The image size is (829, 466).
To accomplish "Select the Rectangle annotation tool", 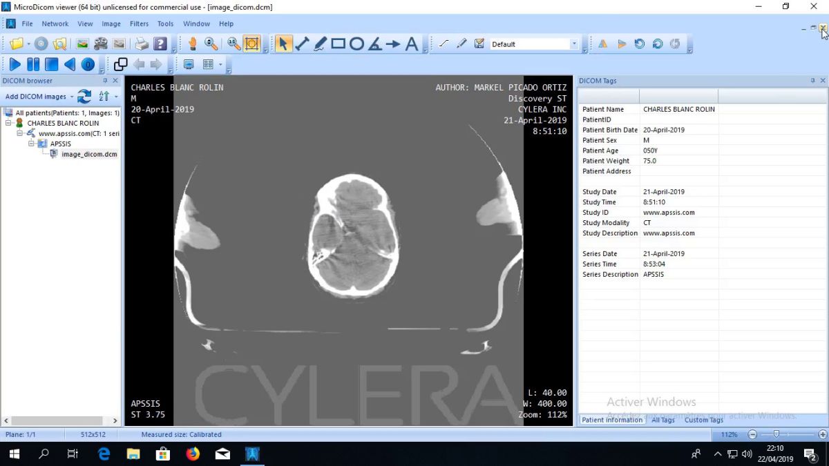I will (338, 44).
